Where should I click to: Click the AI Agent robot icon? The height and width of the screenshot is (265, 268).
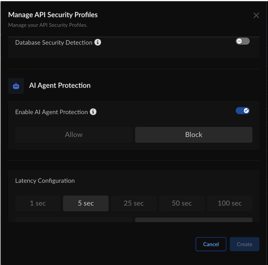tap(16, 86)
